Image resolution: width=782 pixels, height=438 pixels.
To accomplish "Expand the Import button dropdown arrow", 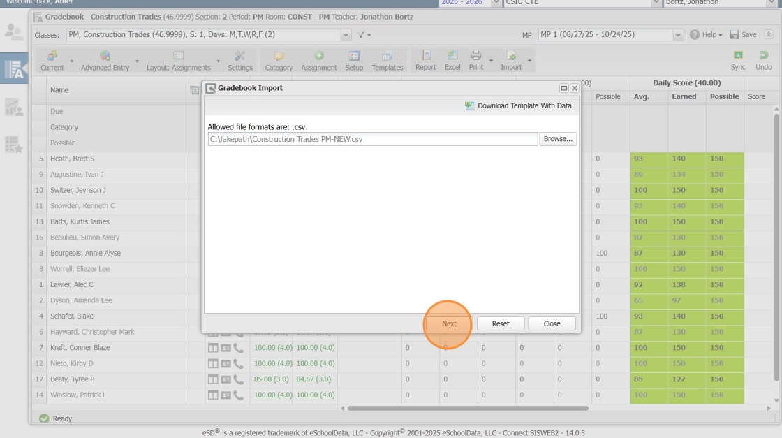I will (x=529, y=61).
